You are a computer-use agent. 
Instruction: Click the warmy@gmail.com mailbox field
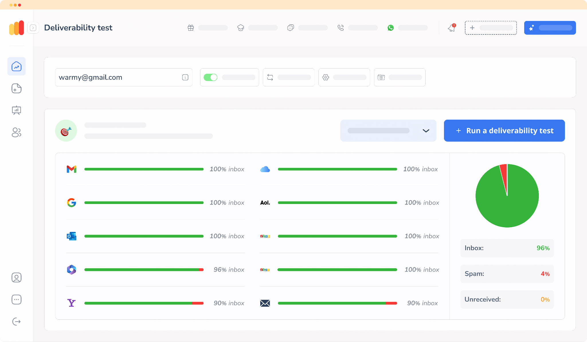click(124, 77)
